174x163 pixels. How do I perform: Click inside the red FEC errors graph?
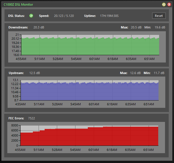click(90, 136)
